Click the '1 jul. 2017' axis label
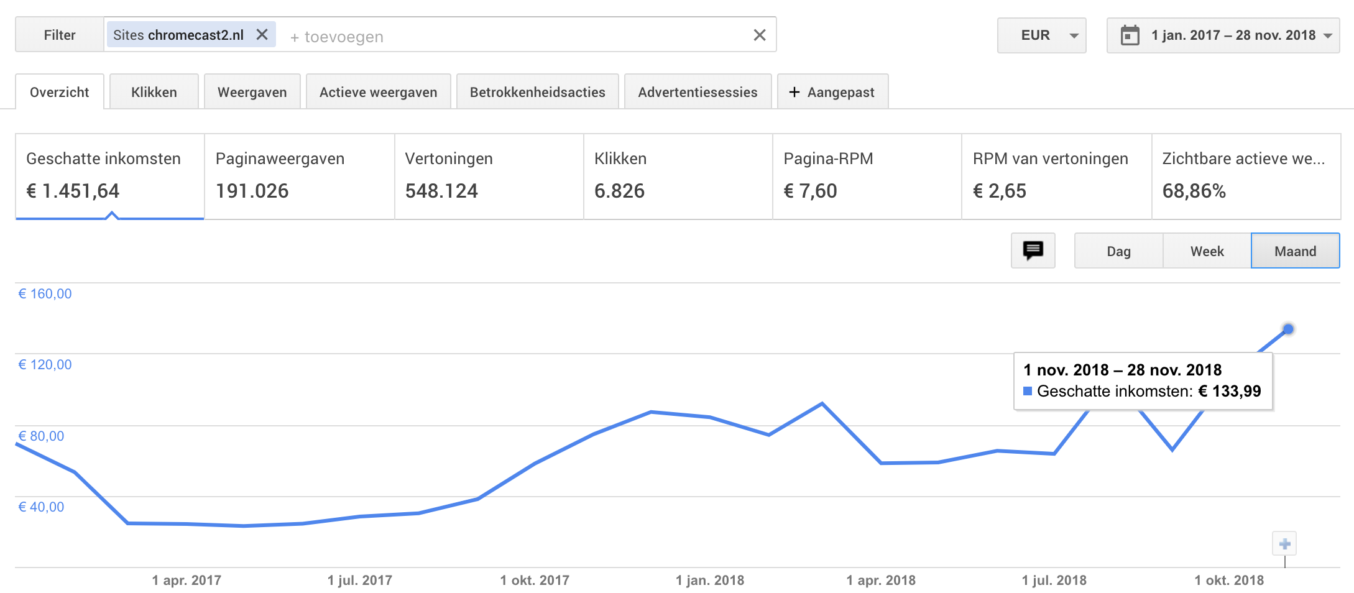This screenshot has width=1354, height=593. click(360, 580)
